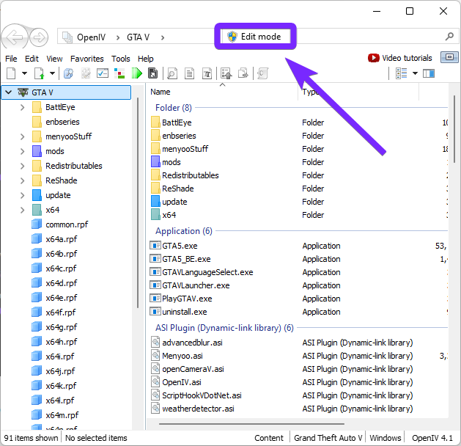Click the search magnifier in address bar
The width and height of the screenshot is (461, 446).
tap(449, 37)
